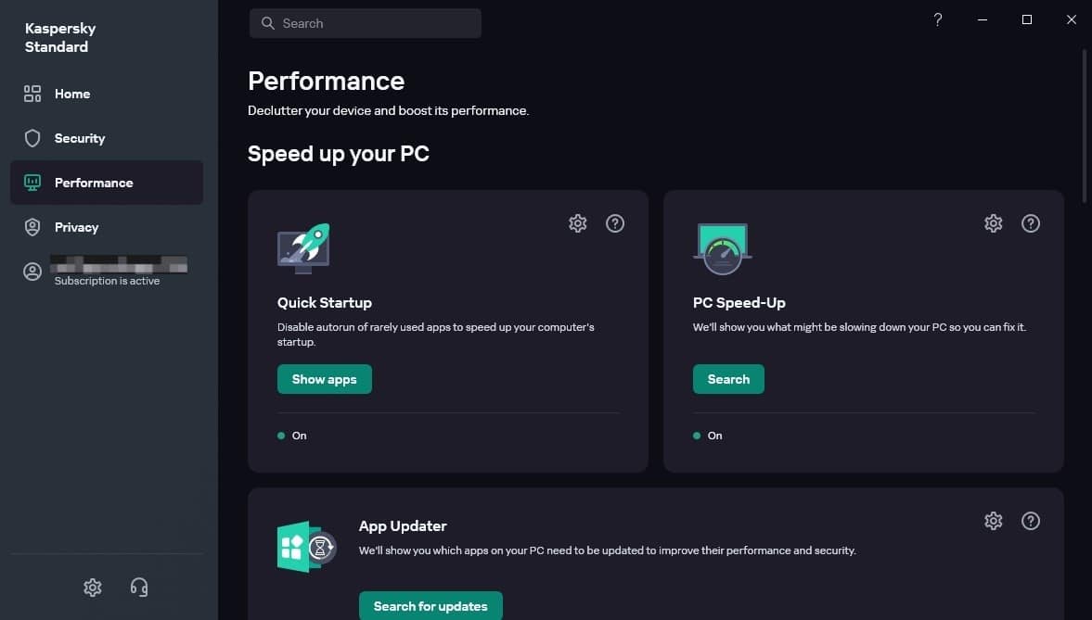Select the Performance monitor icon in the sidebar
This screenshot has width=1092, height=620.
[x=31, y=182]
